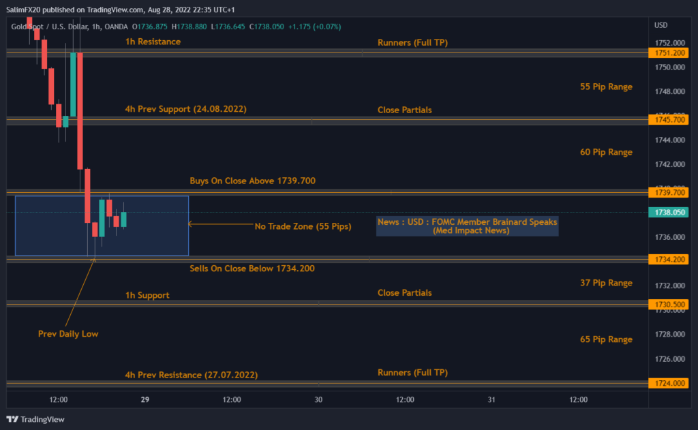Select the FOMC Member Brainard news note box

(467, 226)
